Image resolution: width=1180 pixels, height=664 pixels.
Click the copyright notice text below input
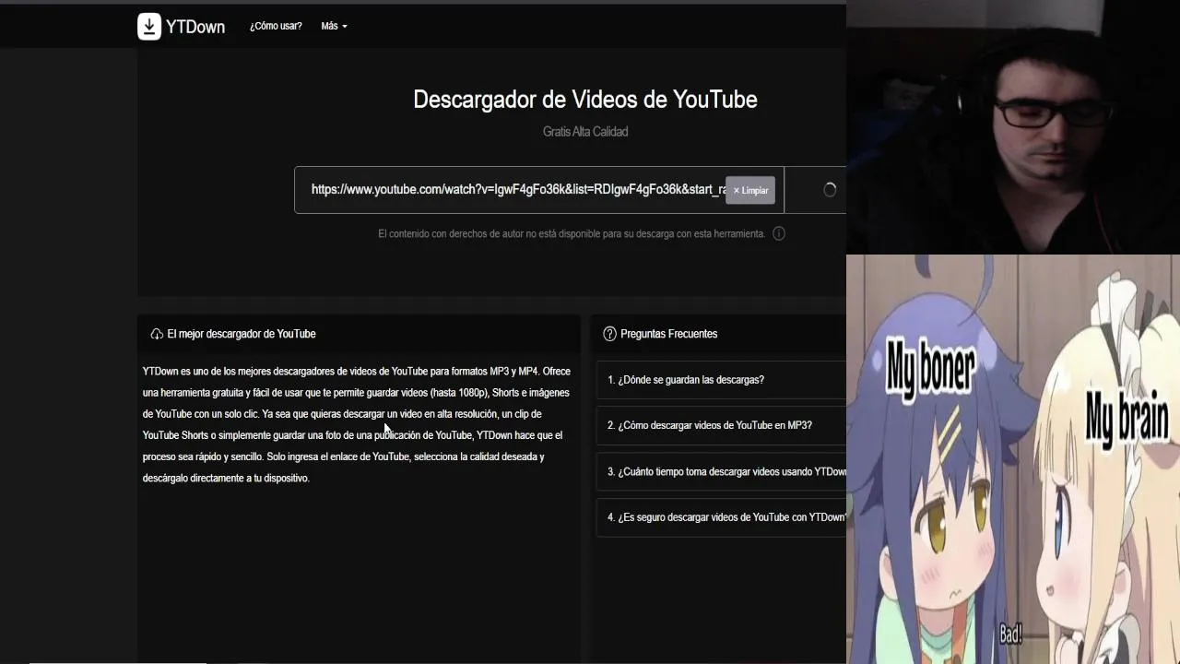[x=572, y=234]
